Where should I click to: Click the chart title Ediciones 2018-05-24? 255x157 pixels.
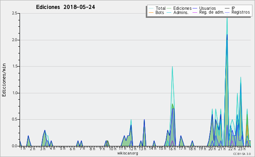pyautogui.click(x=65, y=7)
